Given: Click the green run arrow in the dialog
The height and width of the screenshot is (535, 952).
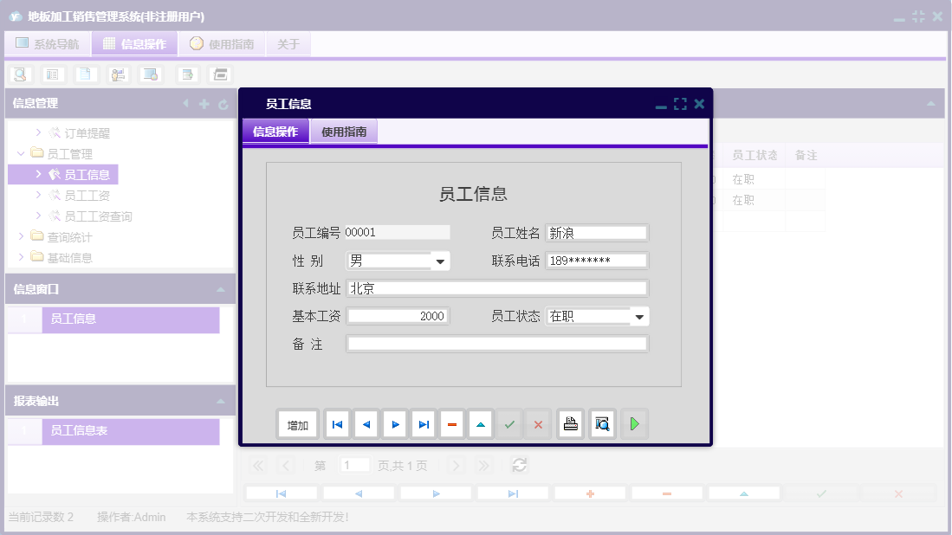Looking at the screenshot, I should click(x=634, y=423).
